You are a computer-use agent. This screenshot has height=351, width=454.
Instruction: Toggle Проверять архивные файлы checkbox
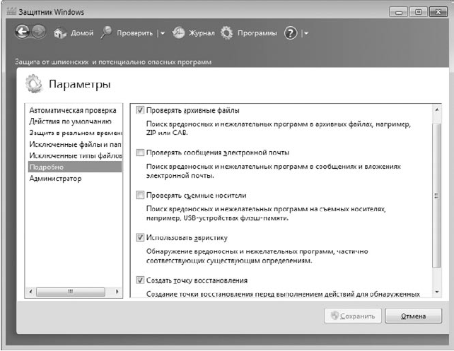click(x=140, y=110)
